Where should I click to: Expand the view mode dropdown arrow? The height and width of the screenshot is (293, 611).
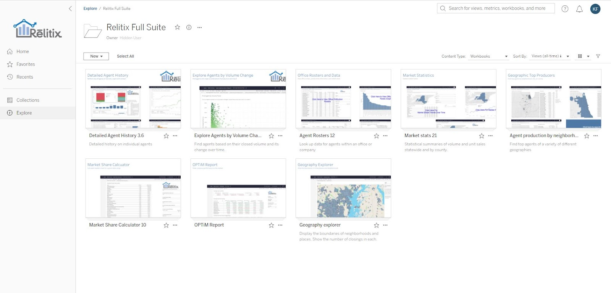(588, 56)
